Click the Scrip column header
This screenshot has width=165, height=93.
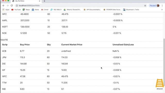(5, 45)
